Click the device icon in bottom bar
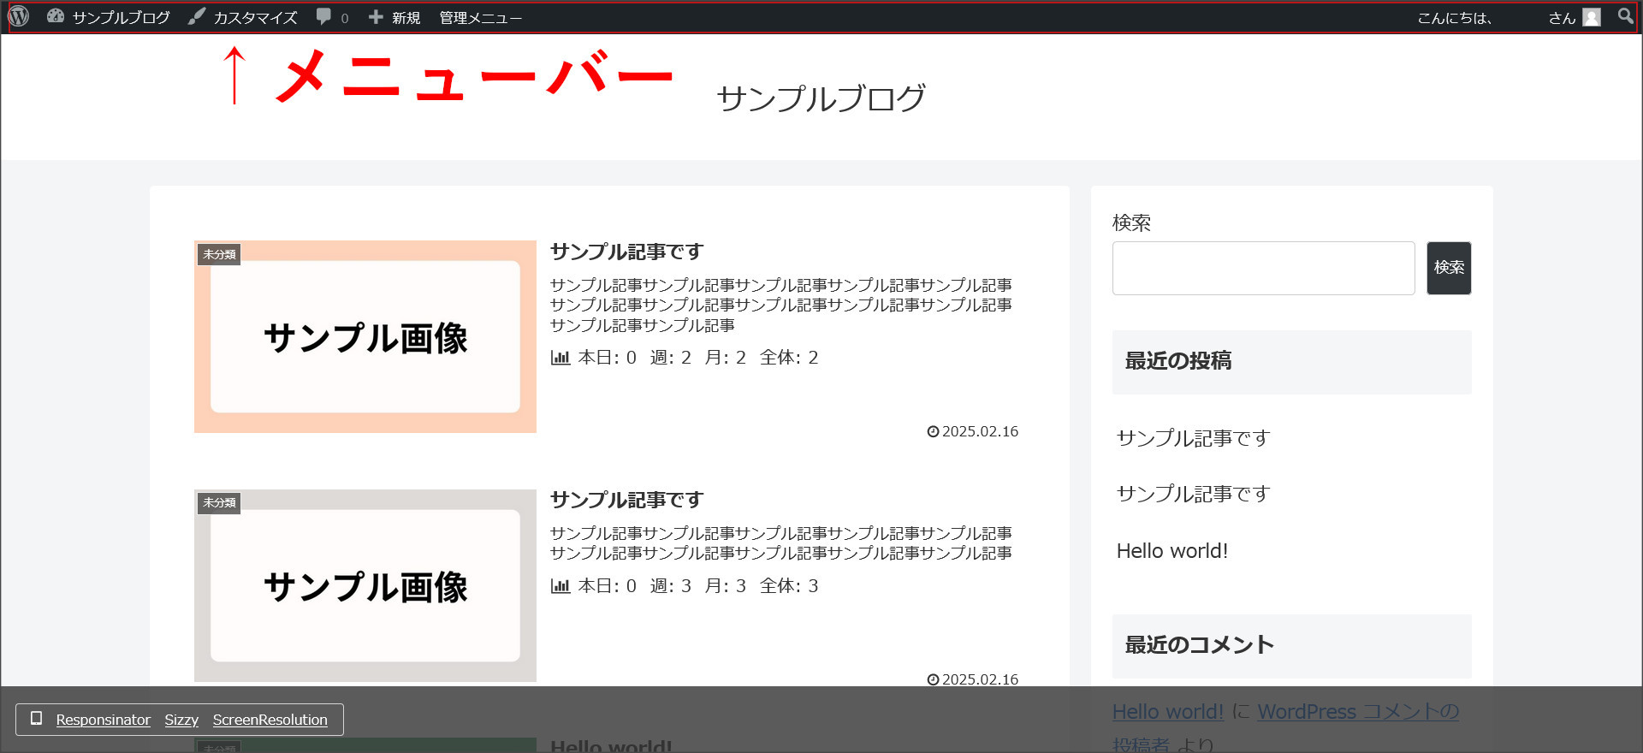1643x753 pixels. pyautogui.click(x=36, y=719)
